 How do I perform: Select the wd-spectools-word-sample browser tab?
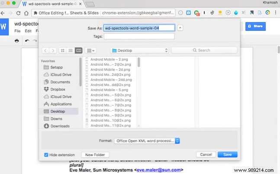52,4
